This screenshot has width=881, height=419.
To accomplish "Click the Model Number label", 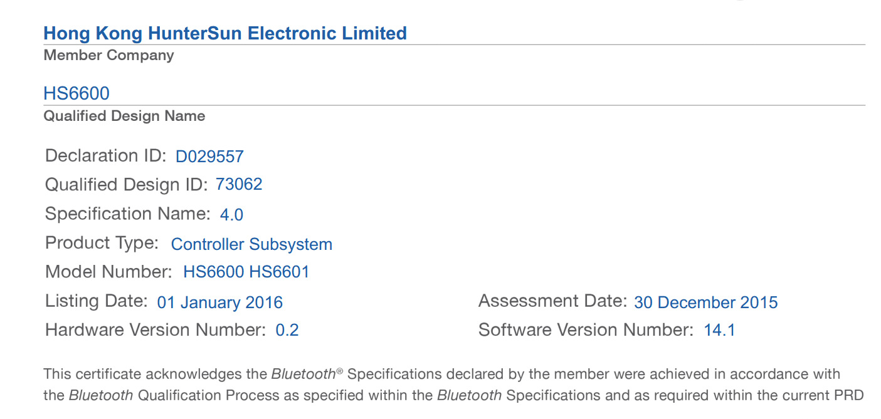I will tap(108, 272).
